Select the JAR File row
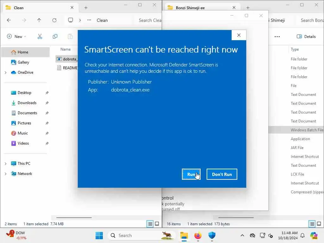 pyautogui.click(x=297, y=147)
